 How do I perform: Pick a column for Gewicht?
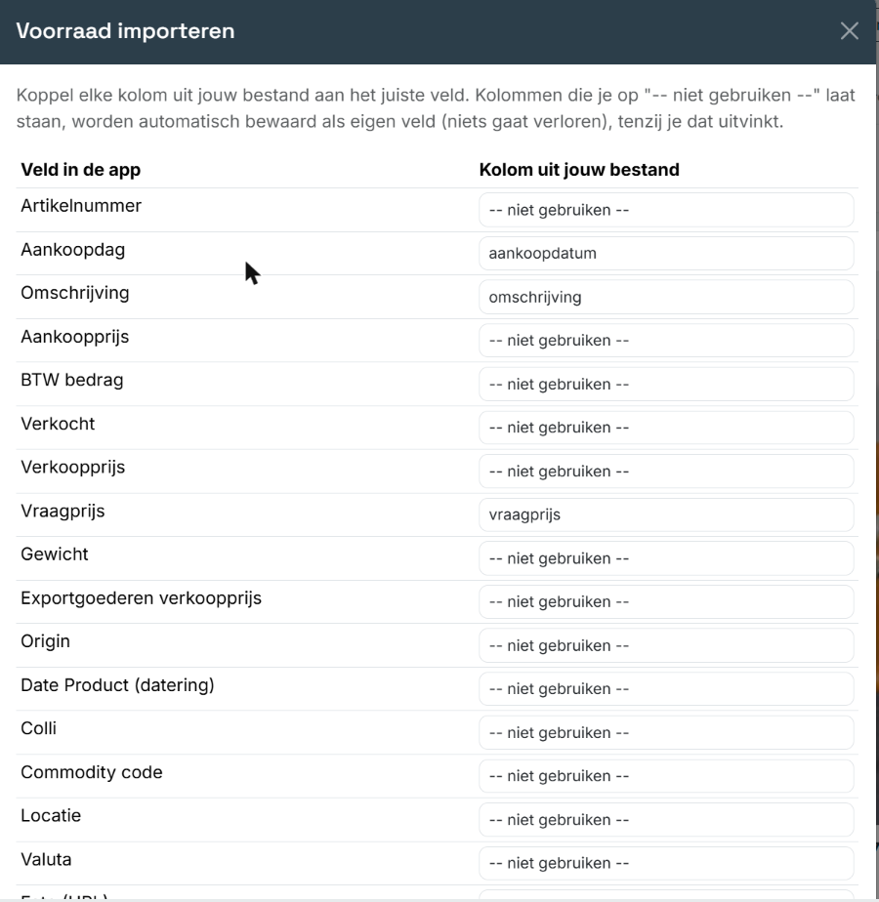tap(666, 558)
